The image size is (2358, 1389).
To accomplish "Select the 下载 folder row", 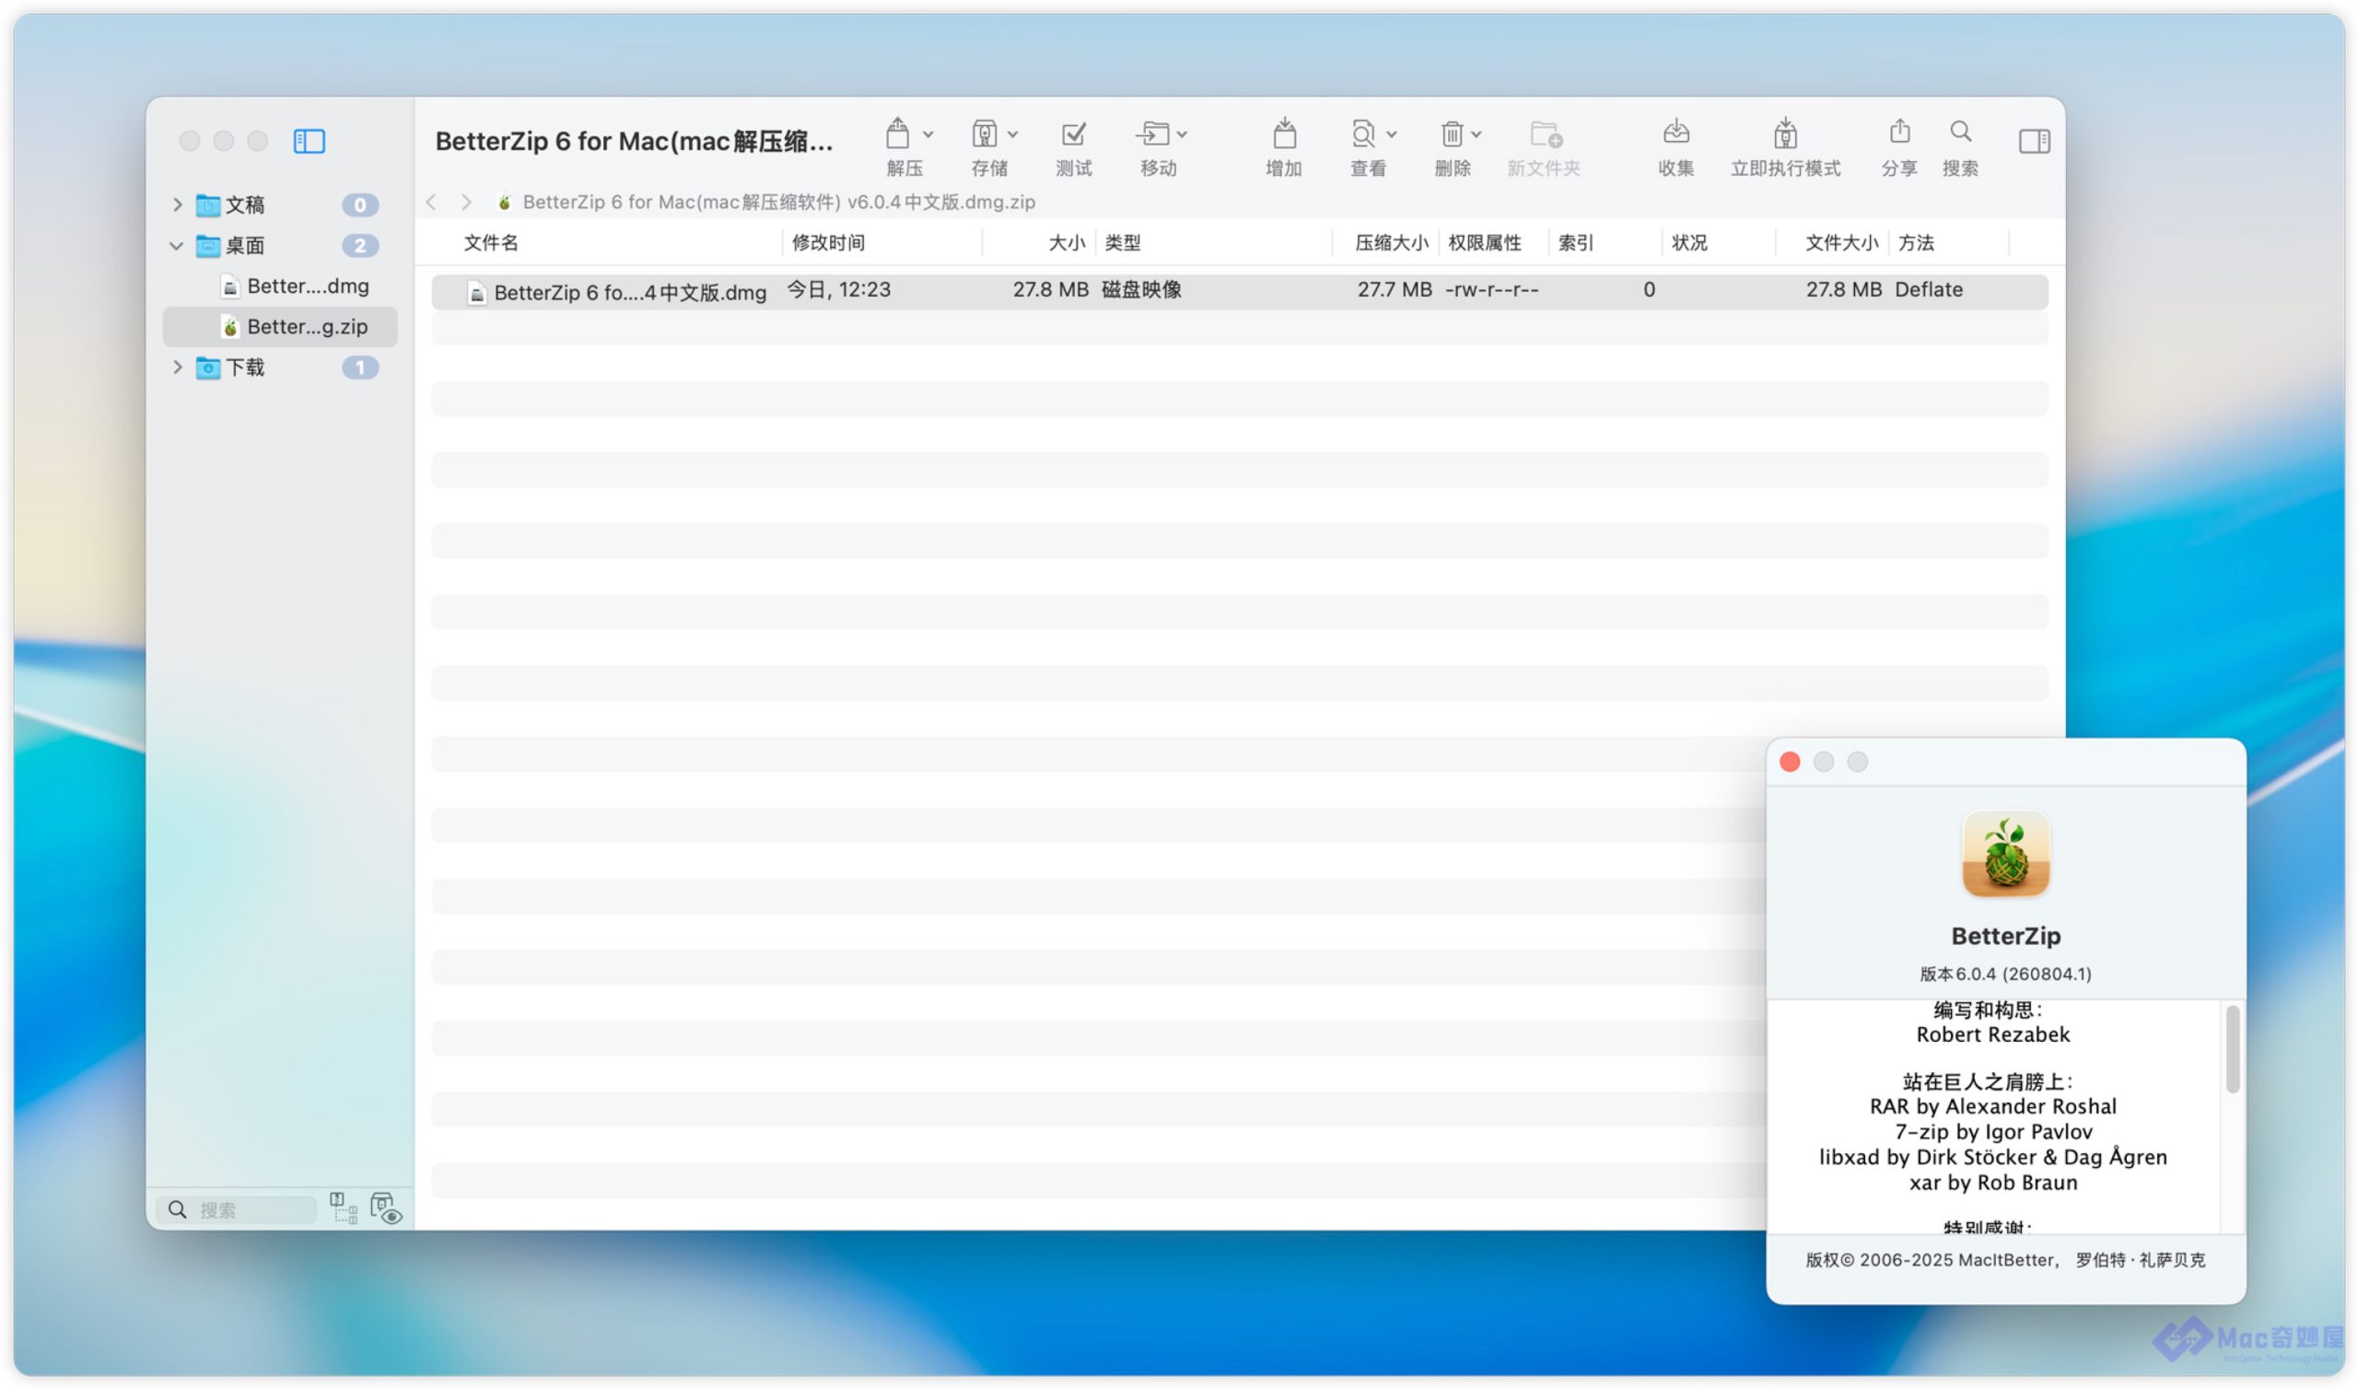I will pos(280,367).
